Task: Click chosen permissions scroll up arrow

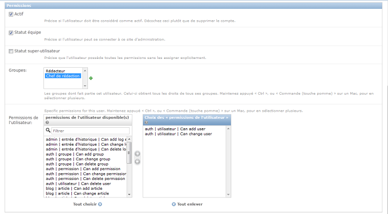Action: [x=228, y=129]
